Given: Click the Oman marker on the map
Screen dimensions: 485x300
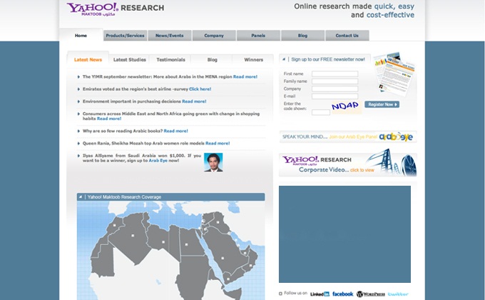Looking at the screenshot, I should tap(251, 266).
